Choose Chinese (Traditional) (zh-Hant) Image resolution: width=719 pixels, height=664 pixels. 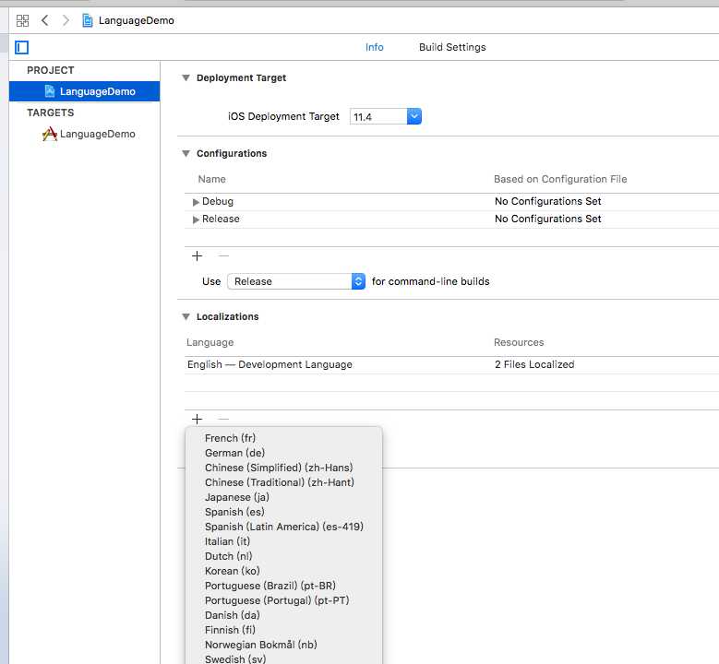tap(283, 482)
